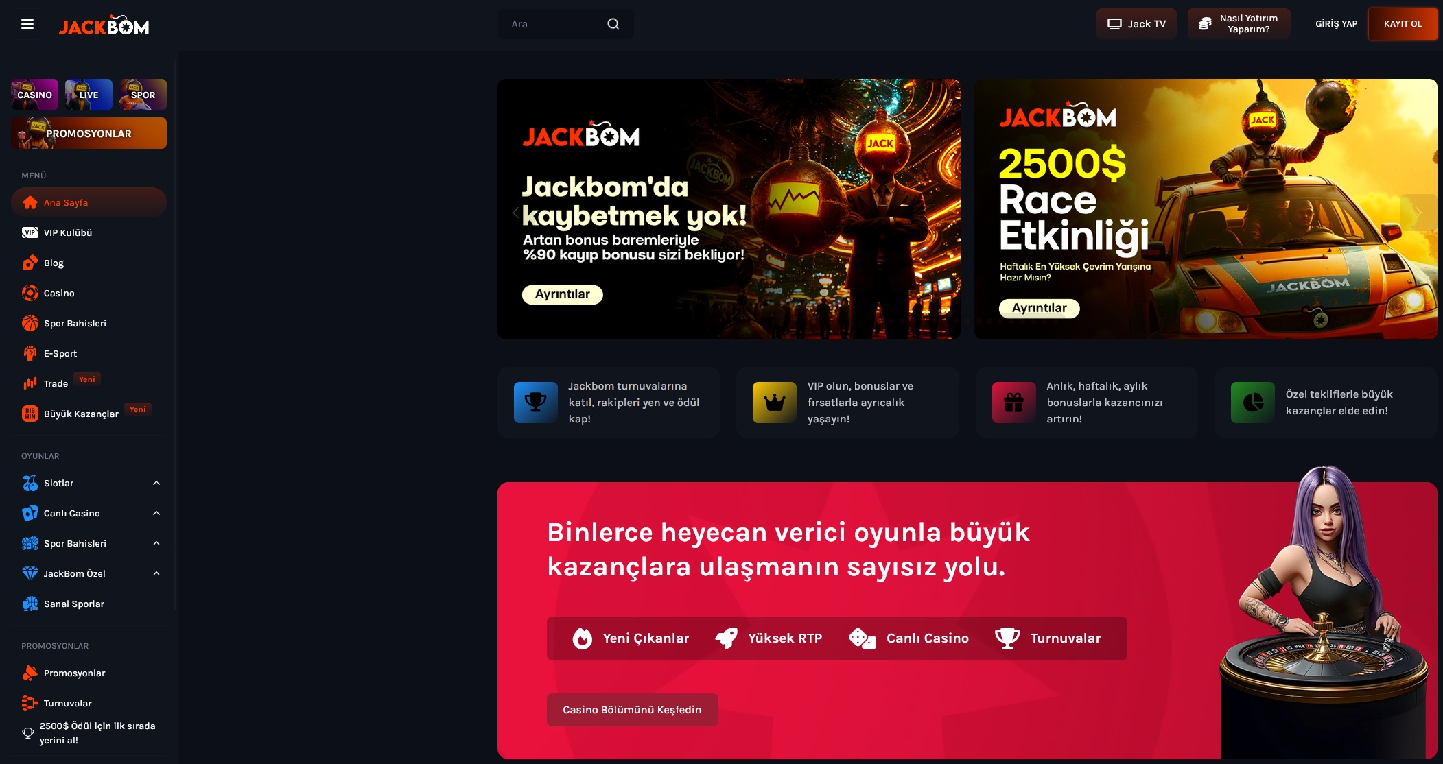1443x764 pixels.
Task: Click the Blog menu label
Action: 54,263
